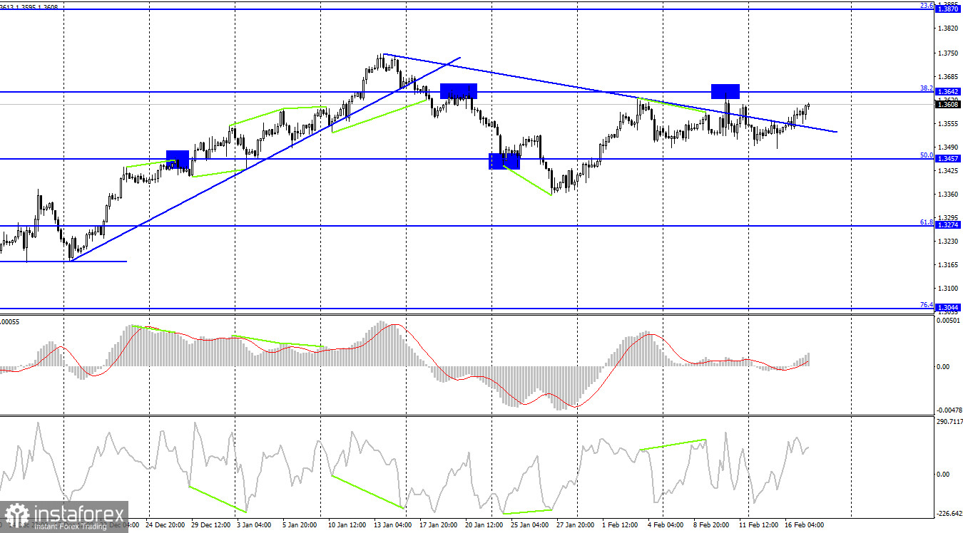Click the oscillator scale value 290.7117

(x=948, y=423)
